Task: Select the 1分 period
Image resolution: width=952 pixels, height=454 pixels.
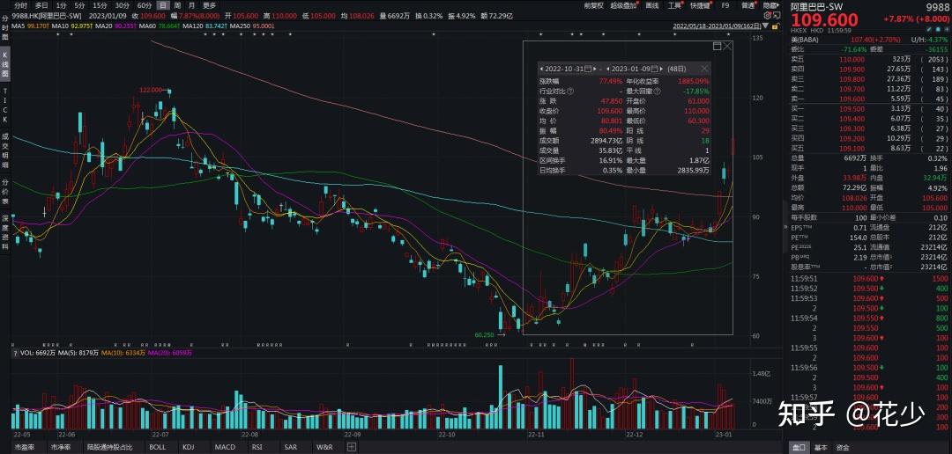Action: point(62,5)
